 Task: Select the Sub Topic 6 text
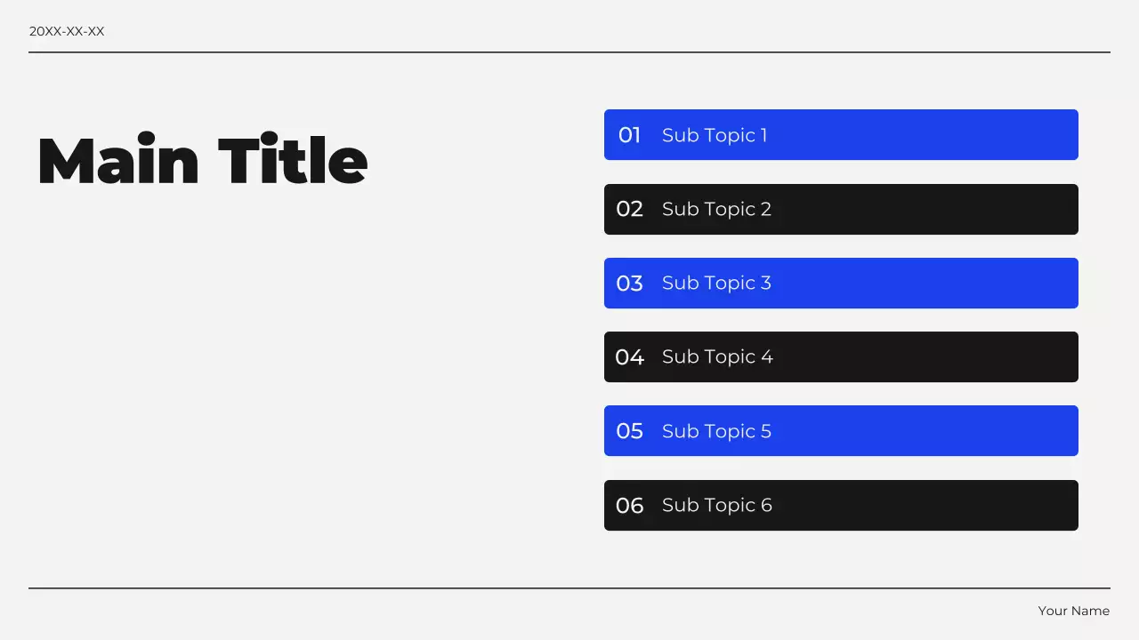[717, 505]
